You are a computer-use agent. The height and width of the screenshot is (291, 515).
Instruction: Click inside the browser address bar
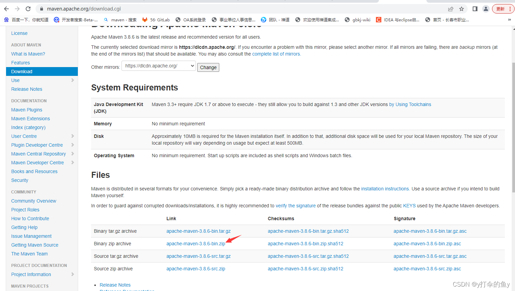(x=135, y=8)
